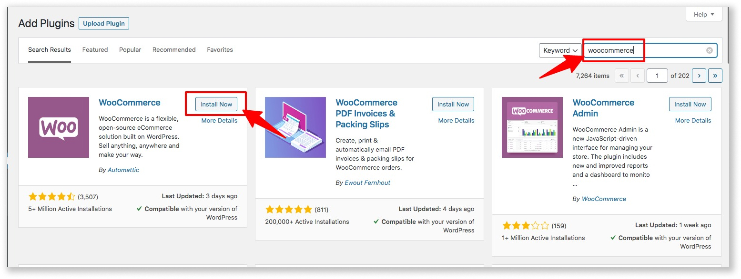741x279 pixels.
Task: Open the Ewout Fernhout author link
Action: pyautogui.click(x=367, y=183)
